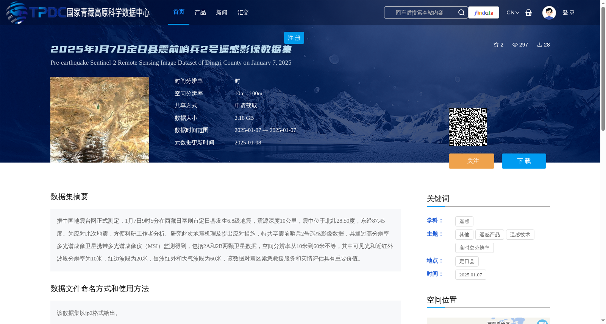Click the sharing mode value '申请获取'
This screenshot has width=606, height=324.
[246, 105]
